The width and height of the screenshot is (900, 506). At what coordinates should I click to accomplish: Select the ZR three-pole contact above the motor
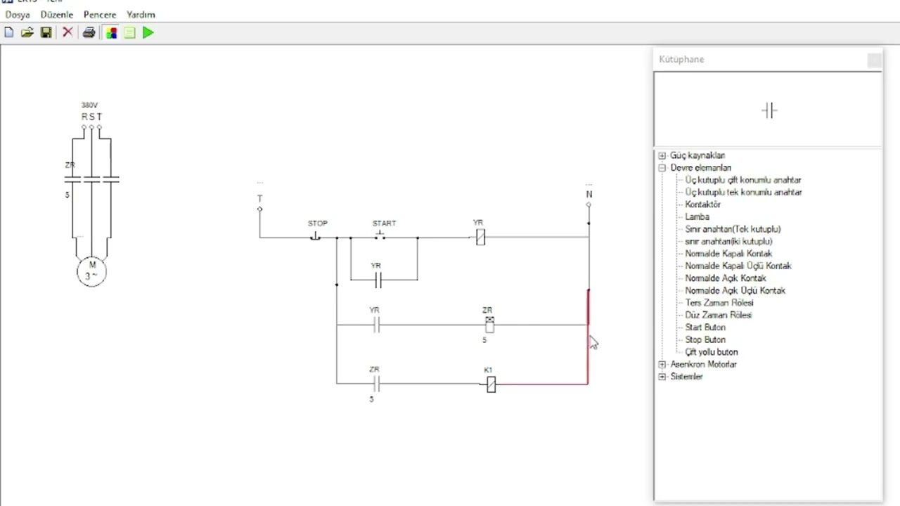click(91, 180)
